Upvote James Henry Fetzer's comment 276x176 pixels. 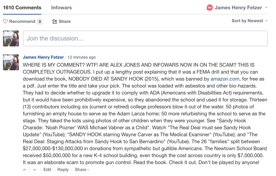pos(24,170)
